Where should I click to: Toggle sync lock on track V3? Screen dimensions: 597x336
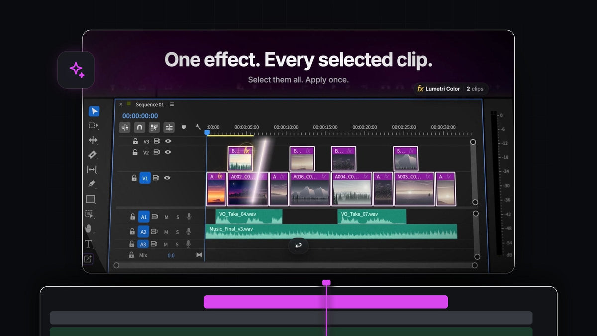pos(157,141)
